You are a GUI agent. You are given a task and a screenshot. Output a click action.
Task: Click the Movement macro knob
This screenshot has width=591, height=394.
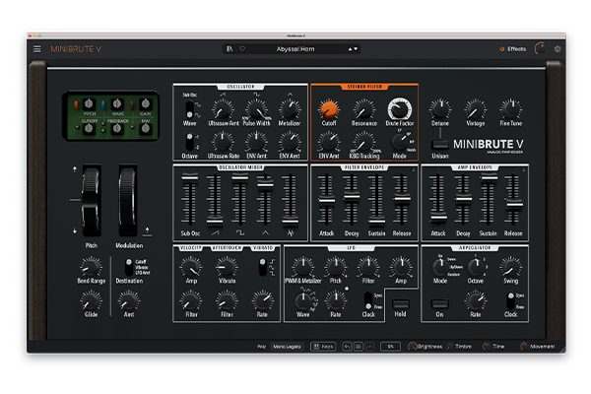524,346
